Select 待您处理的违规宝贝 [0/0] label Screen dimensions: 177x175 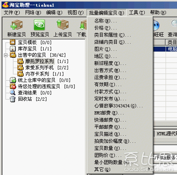click(x=46, y=87)
